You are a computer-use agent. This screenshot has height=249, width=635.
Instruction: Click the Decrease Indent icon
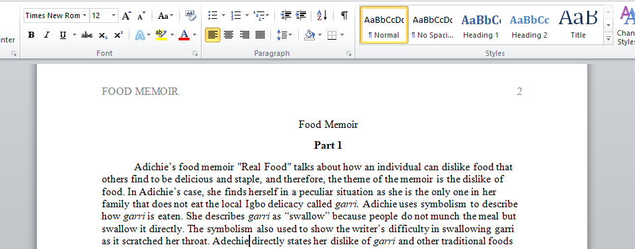[286, 15]
